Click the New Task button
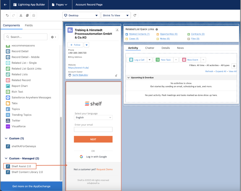Screen dimensions: 241x191 [x=163, y=60]
